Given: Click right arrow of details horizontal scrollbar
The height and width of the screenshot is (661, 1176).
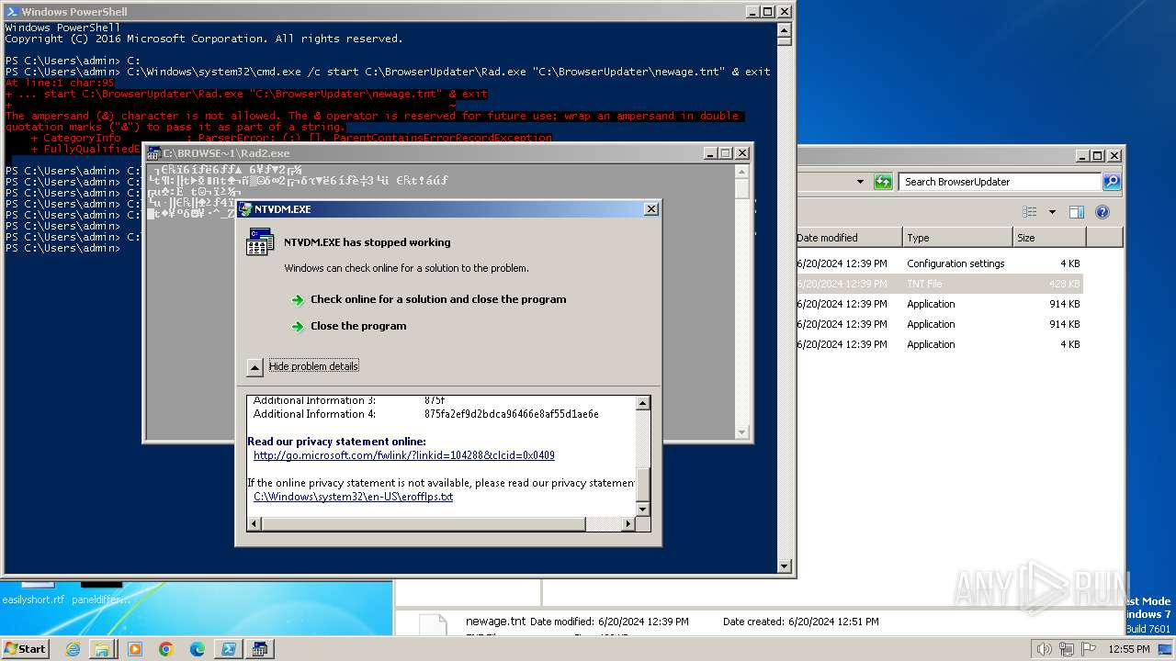Looking at the screenshot, I should coord(628,524).
